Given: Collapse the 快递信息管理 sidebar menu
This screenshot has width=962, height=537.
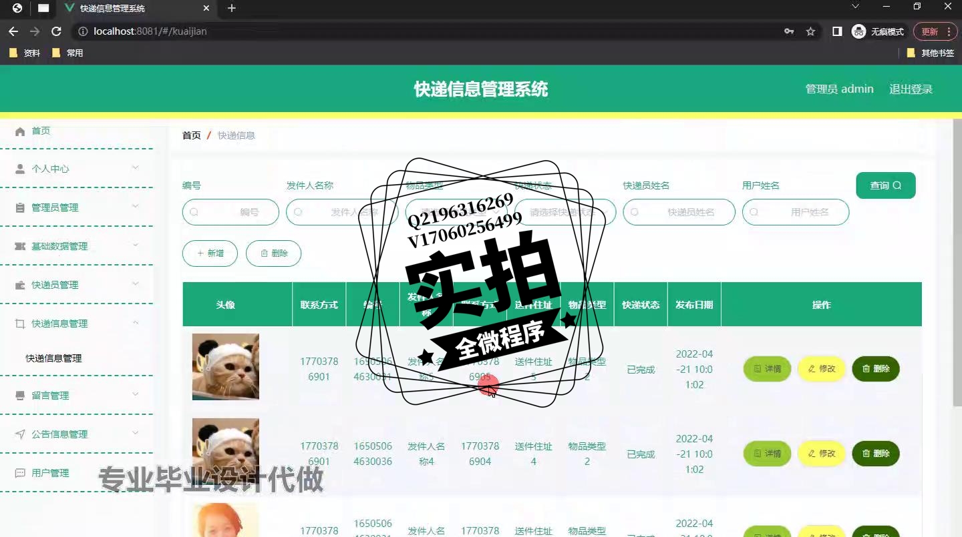Looking at the screenshot, I should coord(77,324).
